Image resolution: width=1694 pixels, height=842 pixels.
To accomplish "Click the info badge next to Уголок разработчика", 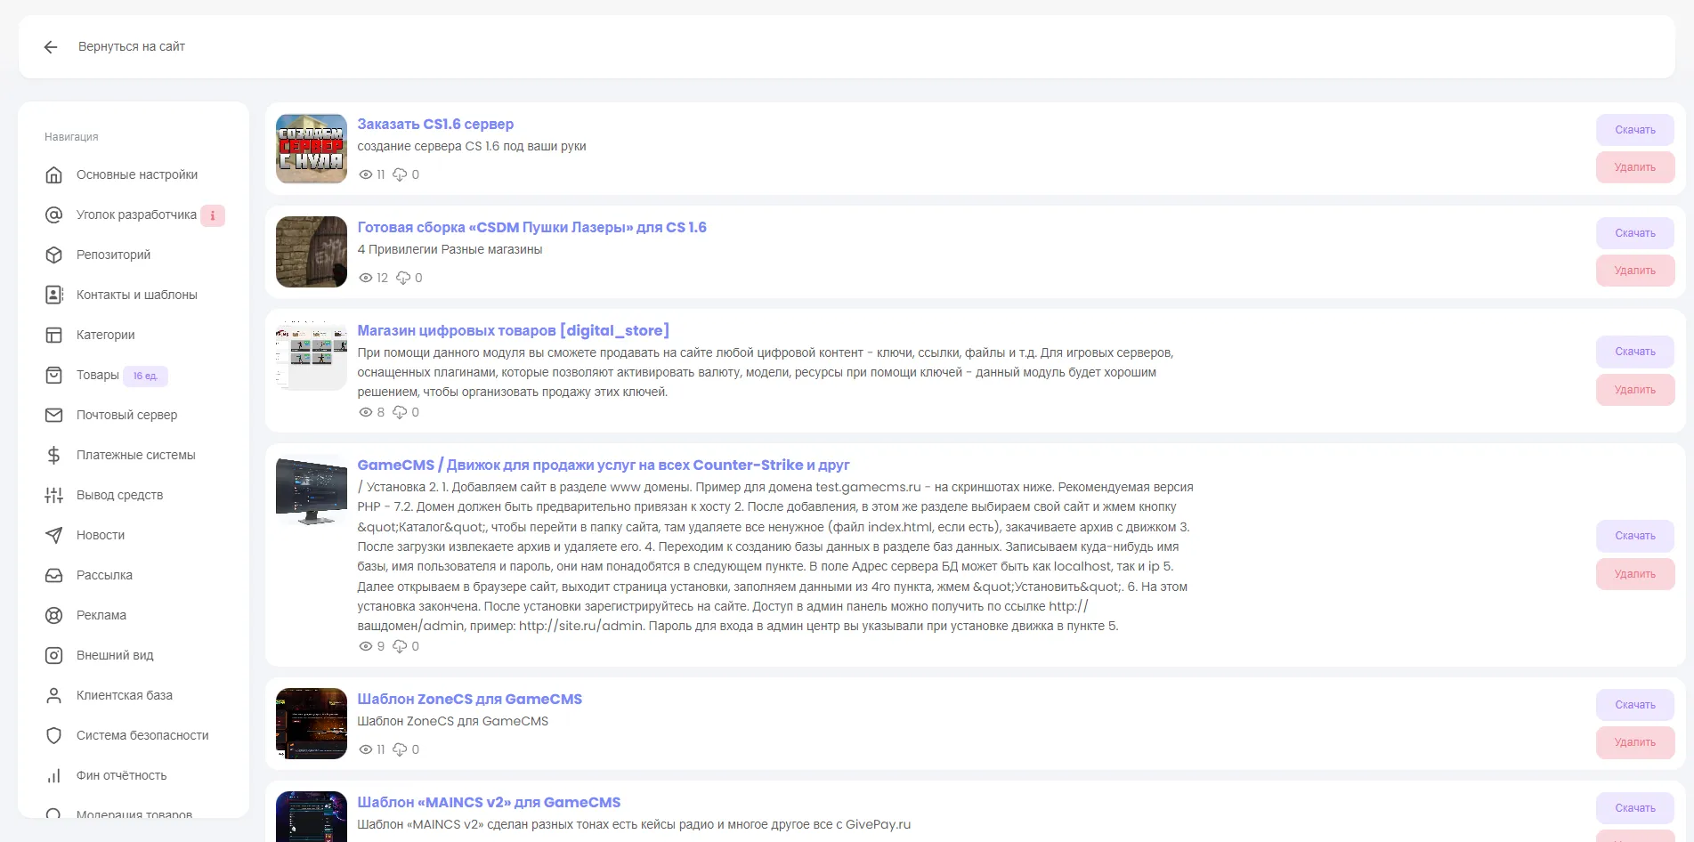I will (213, 215).
